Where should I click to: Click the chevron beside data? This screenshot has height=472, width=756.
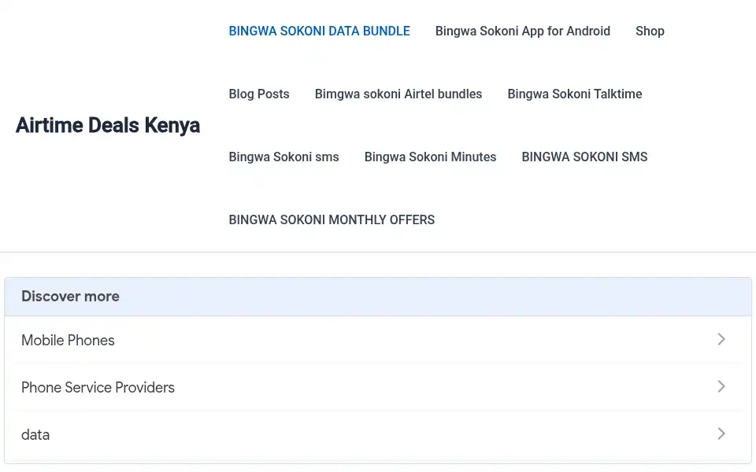pyautogui.click(x=721, y=434)
